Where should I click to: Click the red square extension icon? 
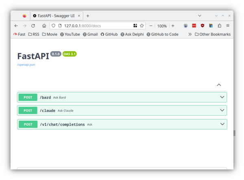(x=194, y=26)
